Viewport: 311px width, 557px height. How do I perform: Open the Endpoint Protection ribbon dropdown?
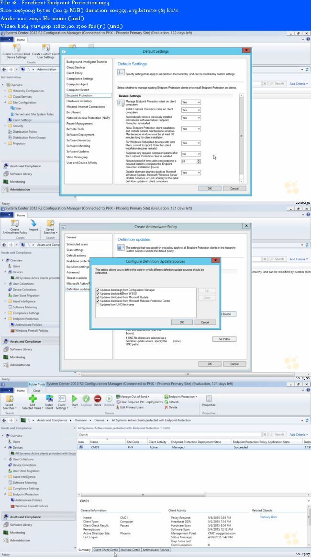[x=180, y=396]
